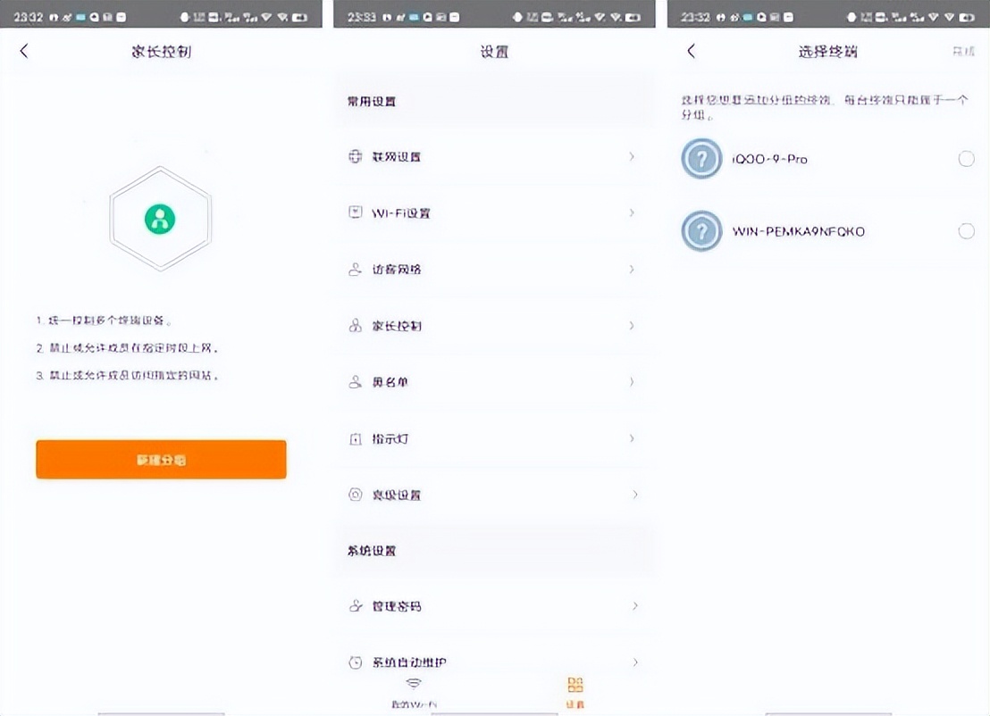Tap the 家长控制 parental control icon
Viewport: 990px width, 716px height.
355,325
